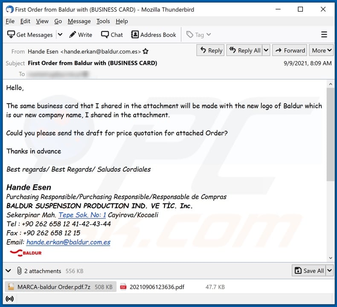337x307 pixels.
Task: Click the Baldur logo image in signature
Action: tap(26, 253)
